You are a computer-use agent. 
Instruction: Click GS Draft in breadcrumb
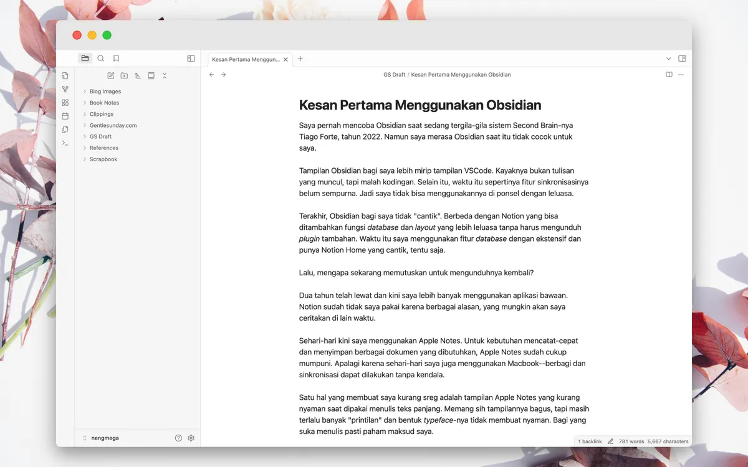pos(394,75)
